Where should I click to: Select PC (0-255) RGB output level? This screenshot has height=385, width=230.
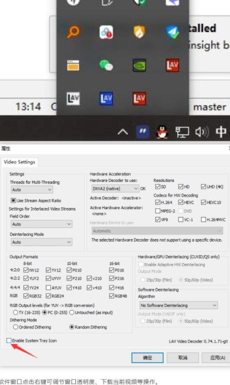pyautogui.click(x=45, y=312)
